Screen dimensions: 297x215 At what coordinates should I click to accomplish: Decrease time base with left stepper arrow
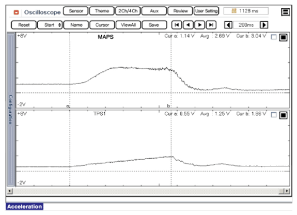point(228,25)
